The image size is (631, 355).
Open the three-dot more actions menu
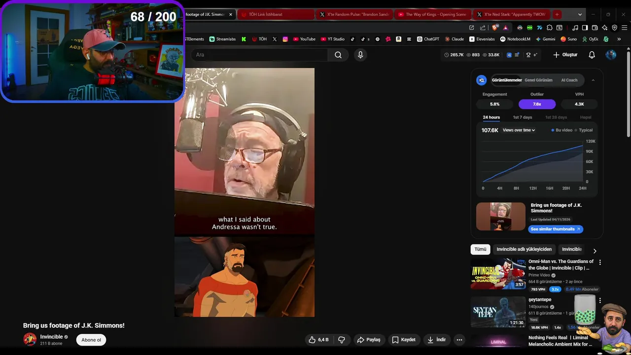pos(459,340)
